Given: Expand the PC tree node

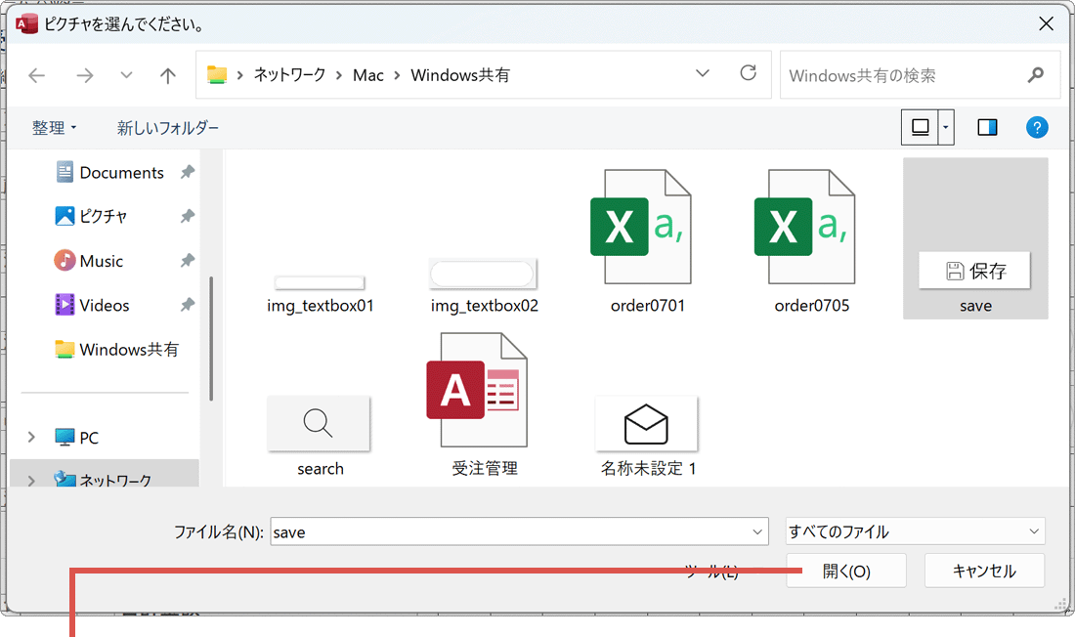Looking at the screenshot, I should 32,438.
